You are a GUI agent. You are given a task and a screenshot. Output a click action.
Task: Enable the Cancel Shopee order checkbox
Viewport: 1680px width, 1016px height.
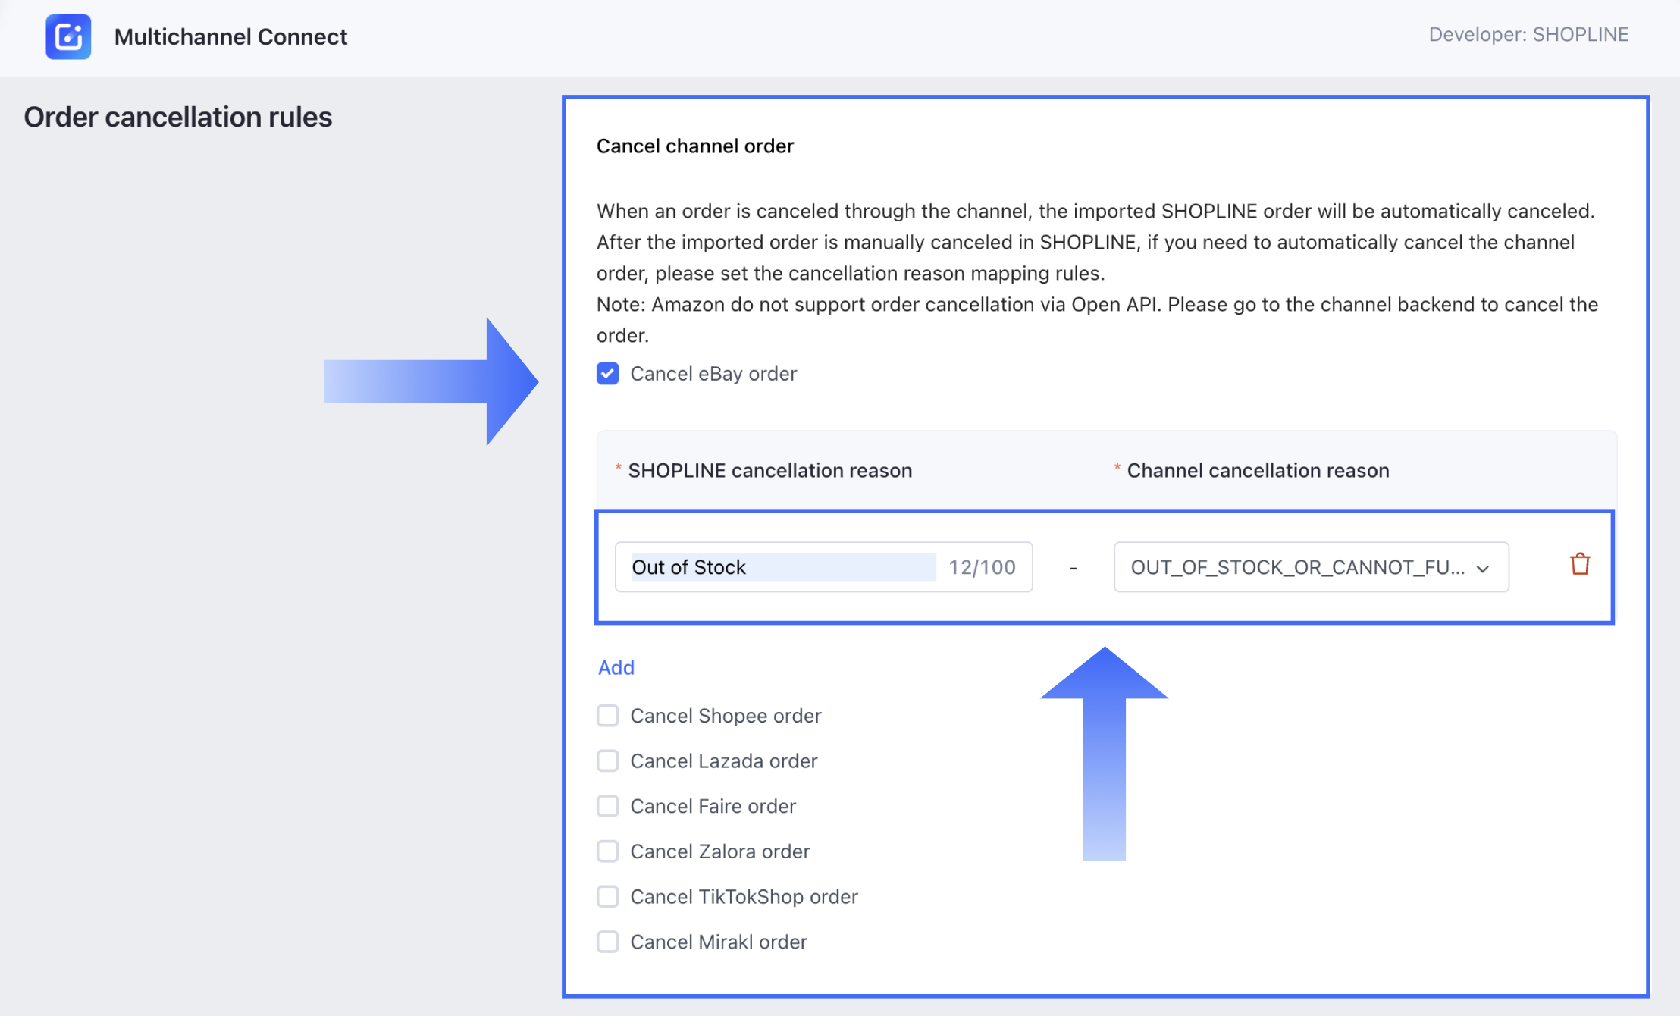point(608,716)
